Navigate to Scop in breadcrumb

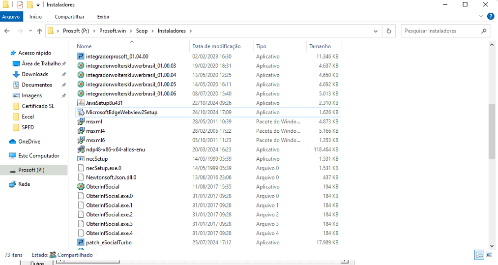142,31
